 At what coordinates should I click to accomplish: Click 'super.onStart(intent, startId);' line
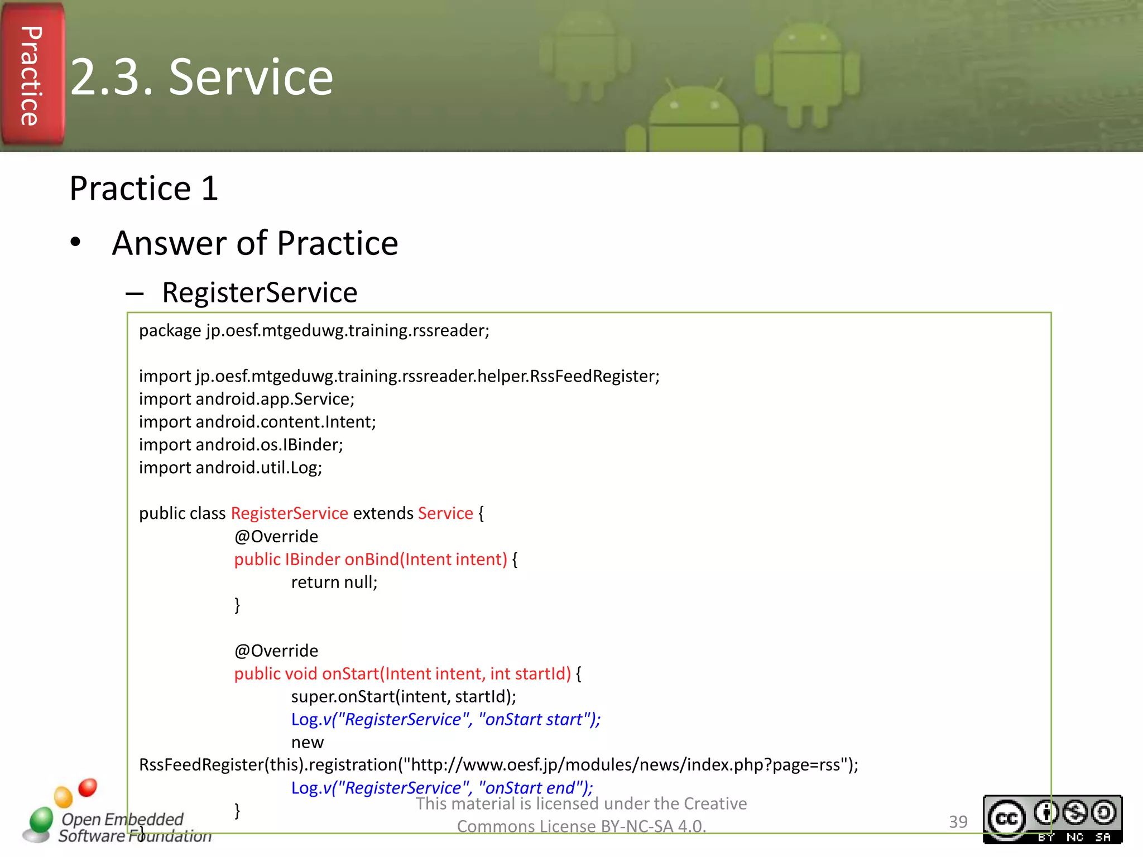pos(404,697)
